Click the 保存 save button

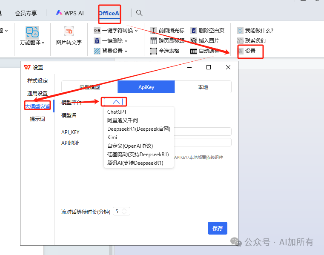click(x=218, y=228)
